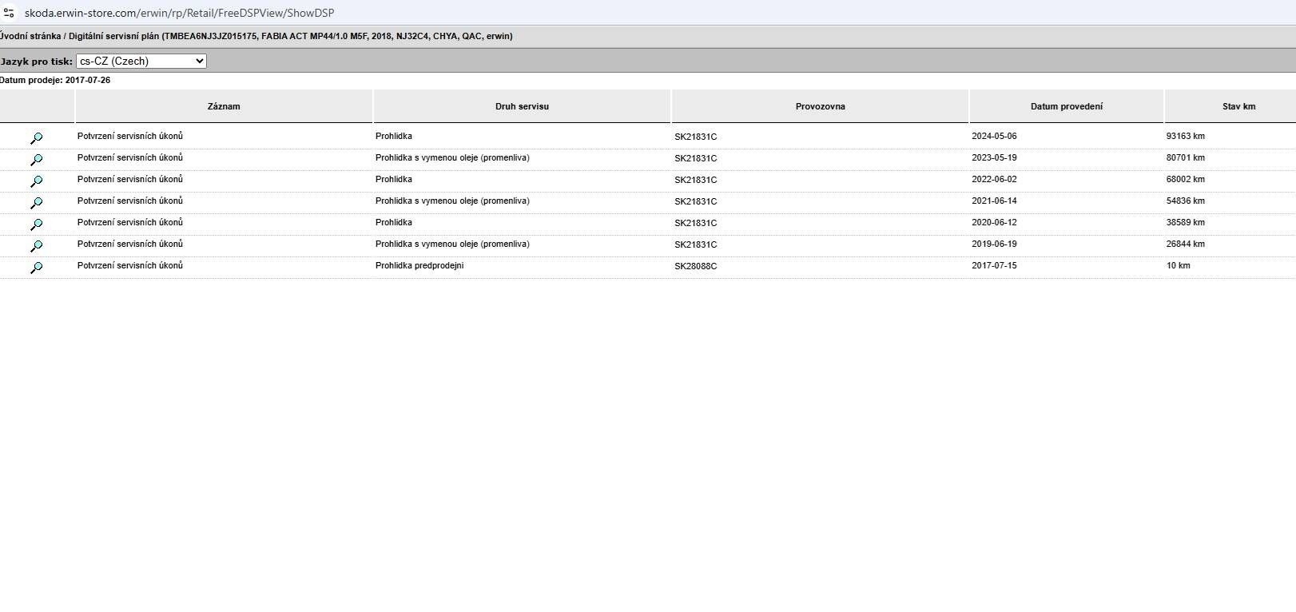Click the date 2023-05-19

pyautogui.click(x=994, y=157)
